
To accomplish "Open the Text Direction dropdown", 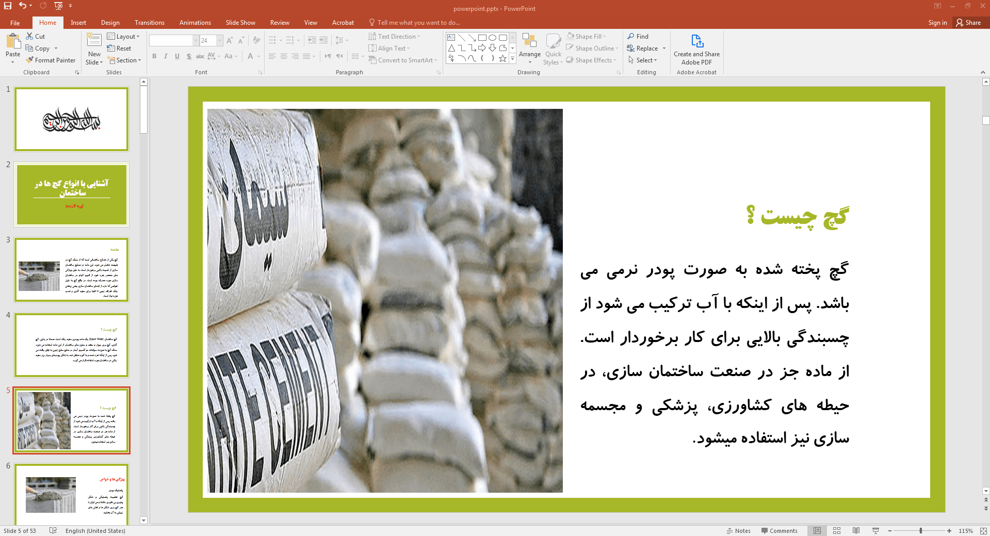I will 394,37.
